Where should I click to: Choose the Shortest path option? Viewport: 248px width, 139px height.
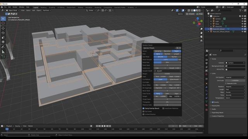click(167, 54)
